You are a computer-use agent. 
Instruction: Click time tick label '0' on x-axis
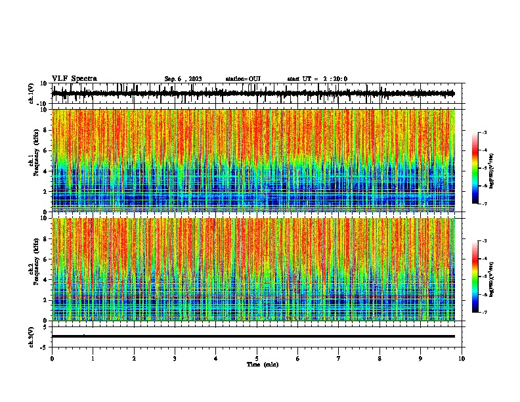[x=52, y=359]
